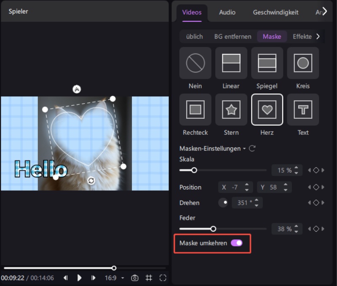Toggle the Maske umkehren switch

pos(236,243)
